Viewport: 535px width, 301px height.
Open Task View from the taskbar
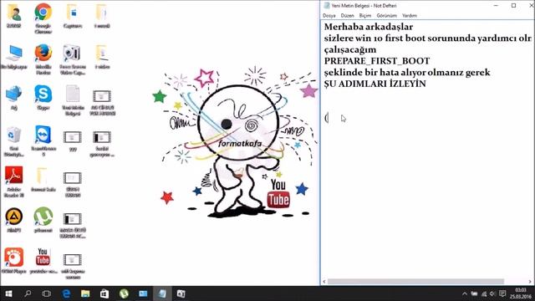(x=47, y=293)
